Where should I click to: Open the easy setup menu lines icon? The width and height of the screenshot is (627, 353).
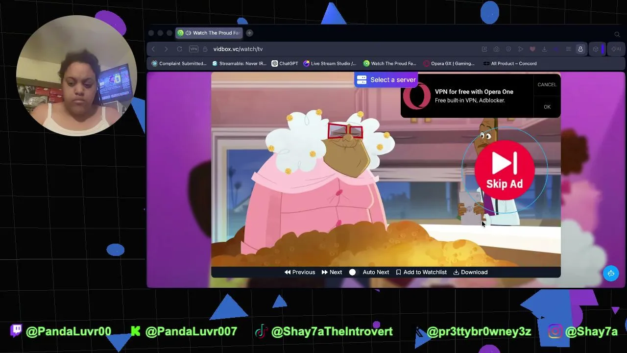coord(568,49)
